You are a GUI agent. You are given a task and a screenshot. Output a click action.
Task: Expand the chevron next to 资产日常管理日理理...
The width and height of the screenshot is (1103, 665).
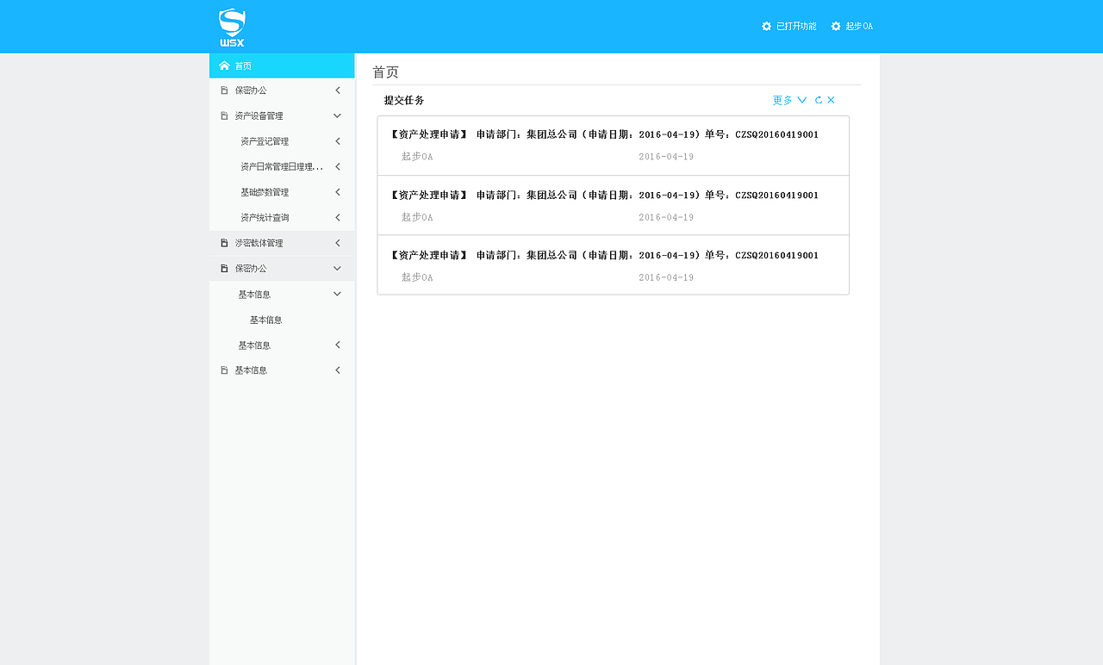pyautogui.click(x=338, y=166)
